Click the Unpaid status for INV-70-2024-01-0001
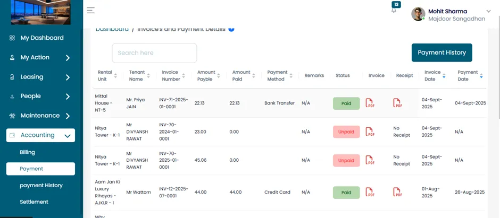500x218 pixels. click(x=346, y=132)
